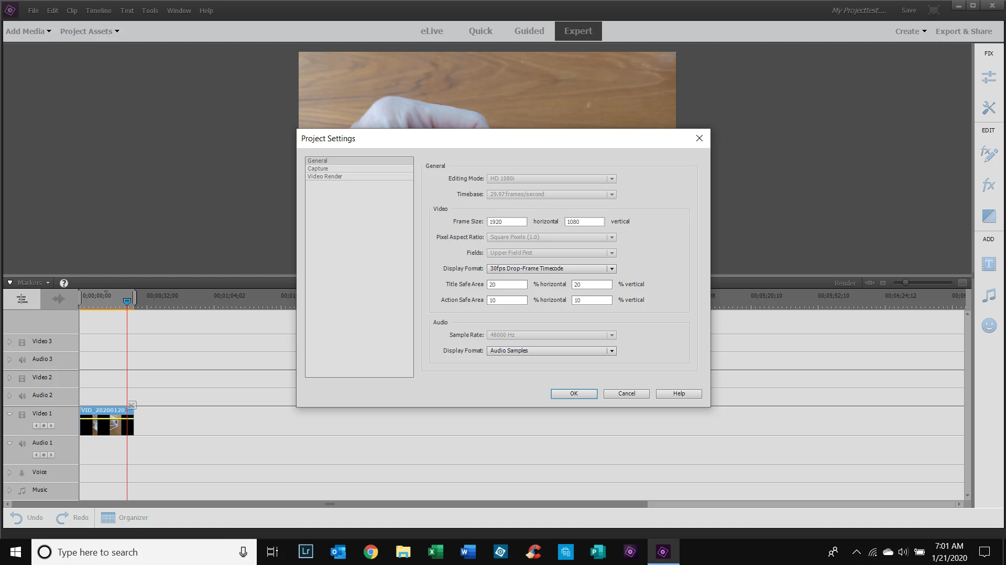The height and width of the screenshot is (565, 1006).
Task: Open the Effects fx panel
Action: click(x=989, y=185)
